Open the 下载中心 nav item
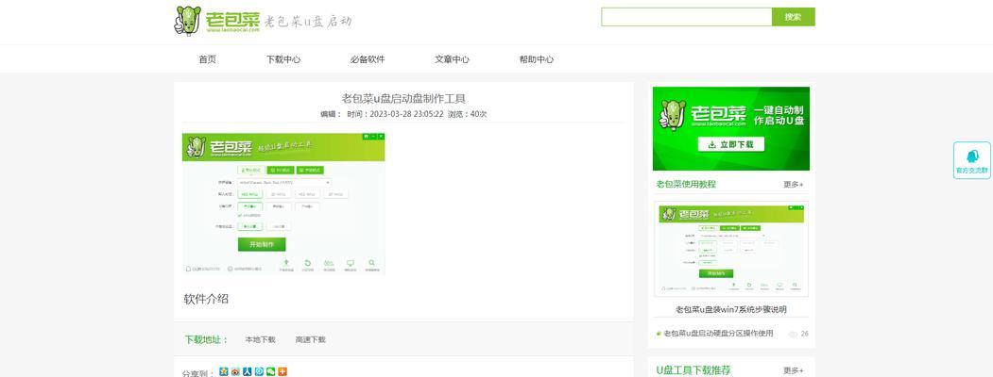 (x=283, y=59)
